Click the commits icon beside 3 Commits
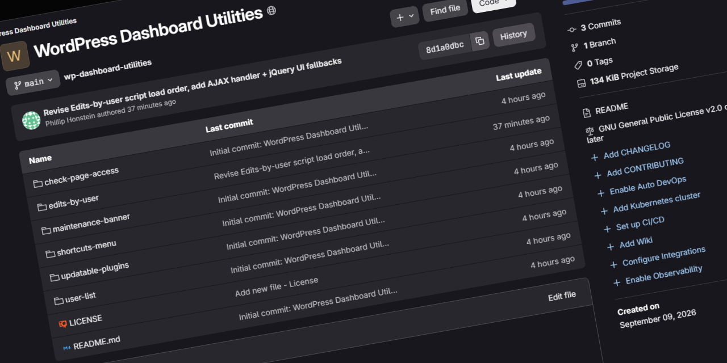The image size is (727, 363). point(571,29)
